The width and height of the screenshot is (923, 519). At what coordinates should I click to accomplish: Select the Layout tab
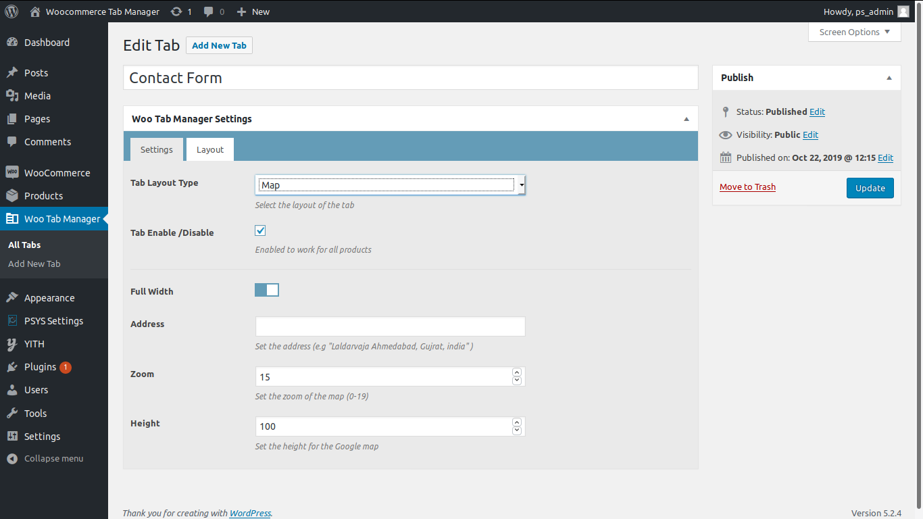(x=210, y=149)
